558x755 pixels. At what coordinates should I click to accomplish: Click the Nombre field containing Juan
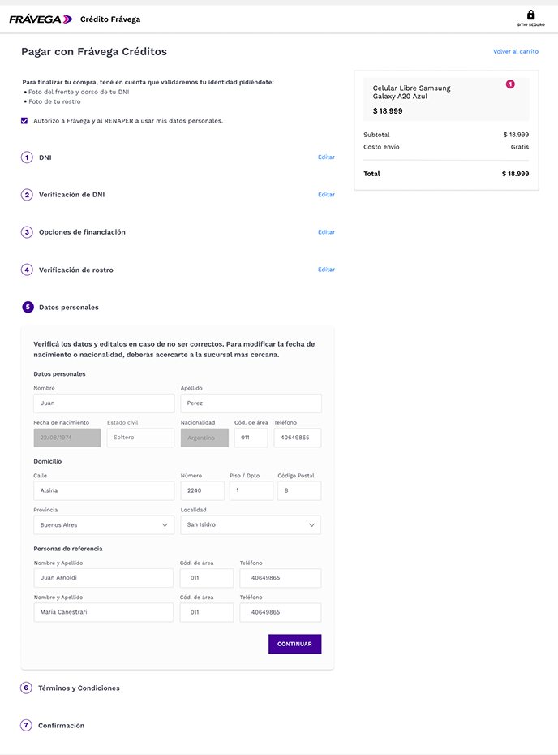[104, 403]
